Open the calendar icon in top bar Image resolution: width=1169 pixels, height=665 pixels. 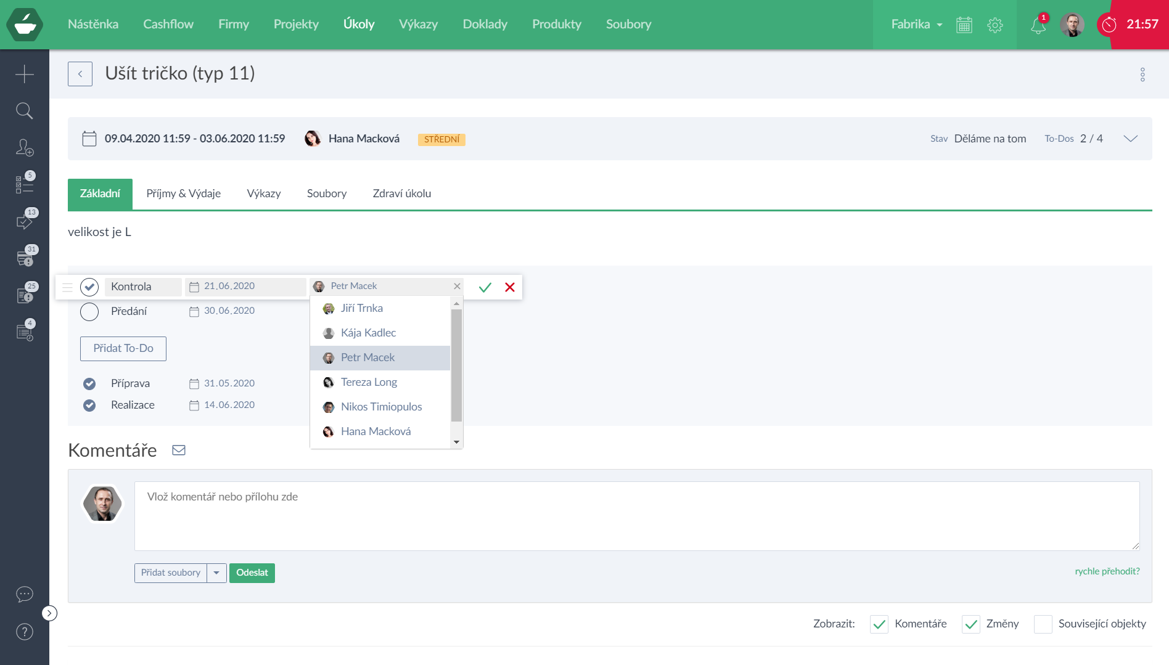coord(964,25)
